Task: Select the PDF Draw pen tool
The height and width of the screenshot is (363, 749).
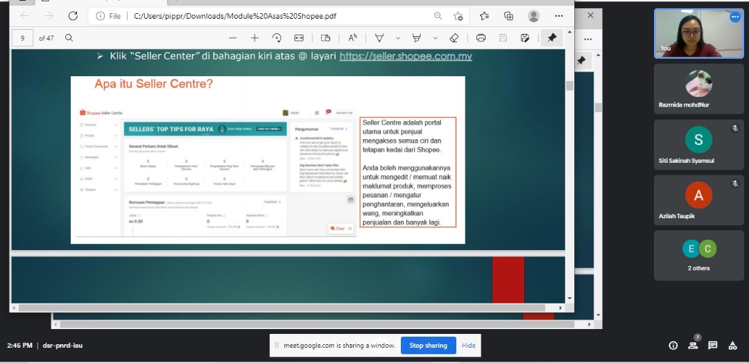Action: tap(380, 38)
